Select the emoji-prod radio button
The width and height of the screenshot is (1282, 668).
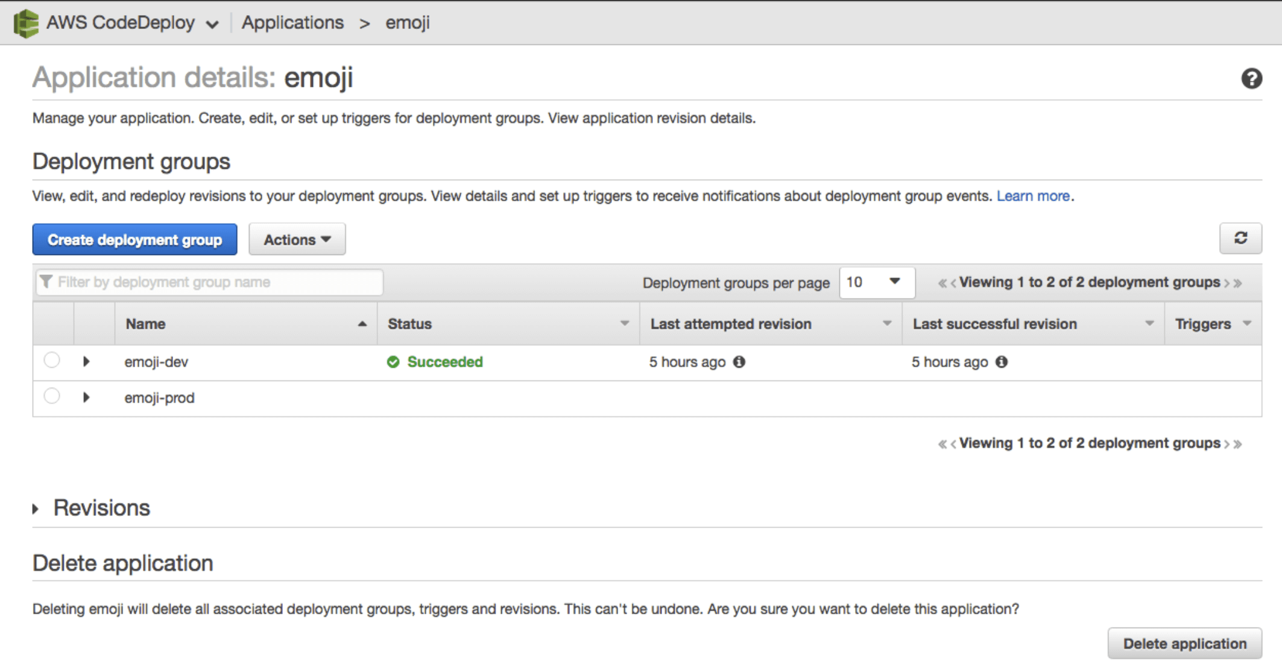click(x=52, y=396)
